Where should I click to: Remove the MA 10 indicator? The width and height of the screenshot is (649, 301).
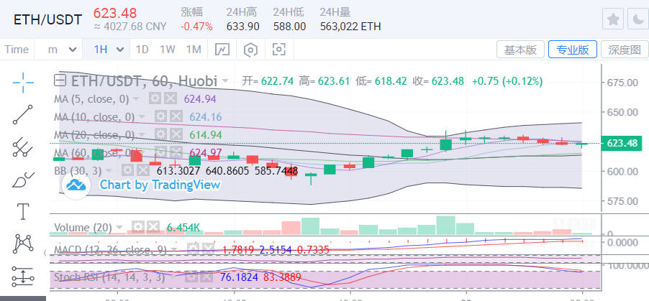pos(176,116)
